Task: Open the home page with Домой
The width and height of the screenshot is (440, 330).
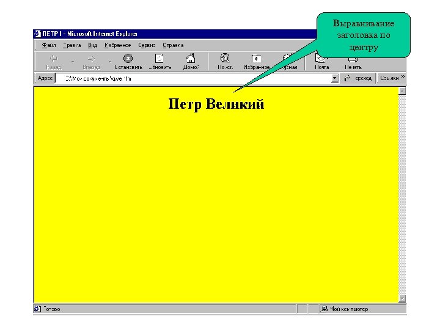Action: click(x=191, y=62)
